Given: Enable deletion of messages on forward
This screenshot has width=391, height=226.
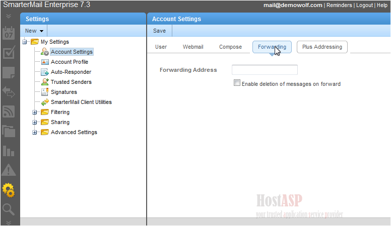Looking at the screenshot, I should point(237,83).
